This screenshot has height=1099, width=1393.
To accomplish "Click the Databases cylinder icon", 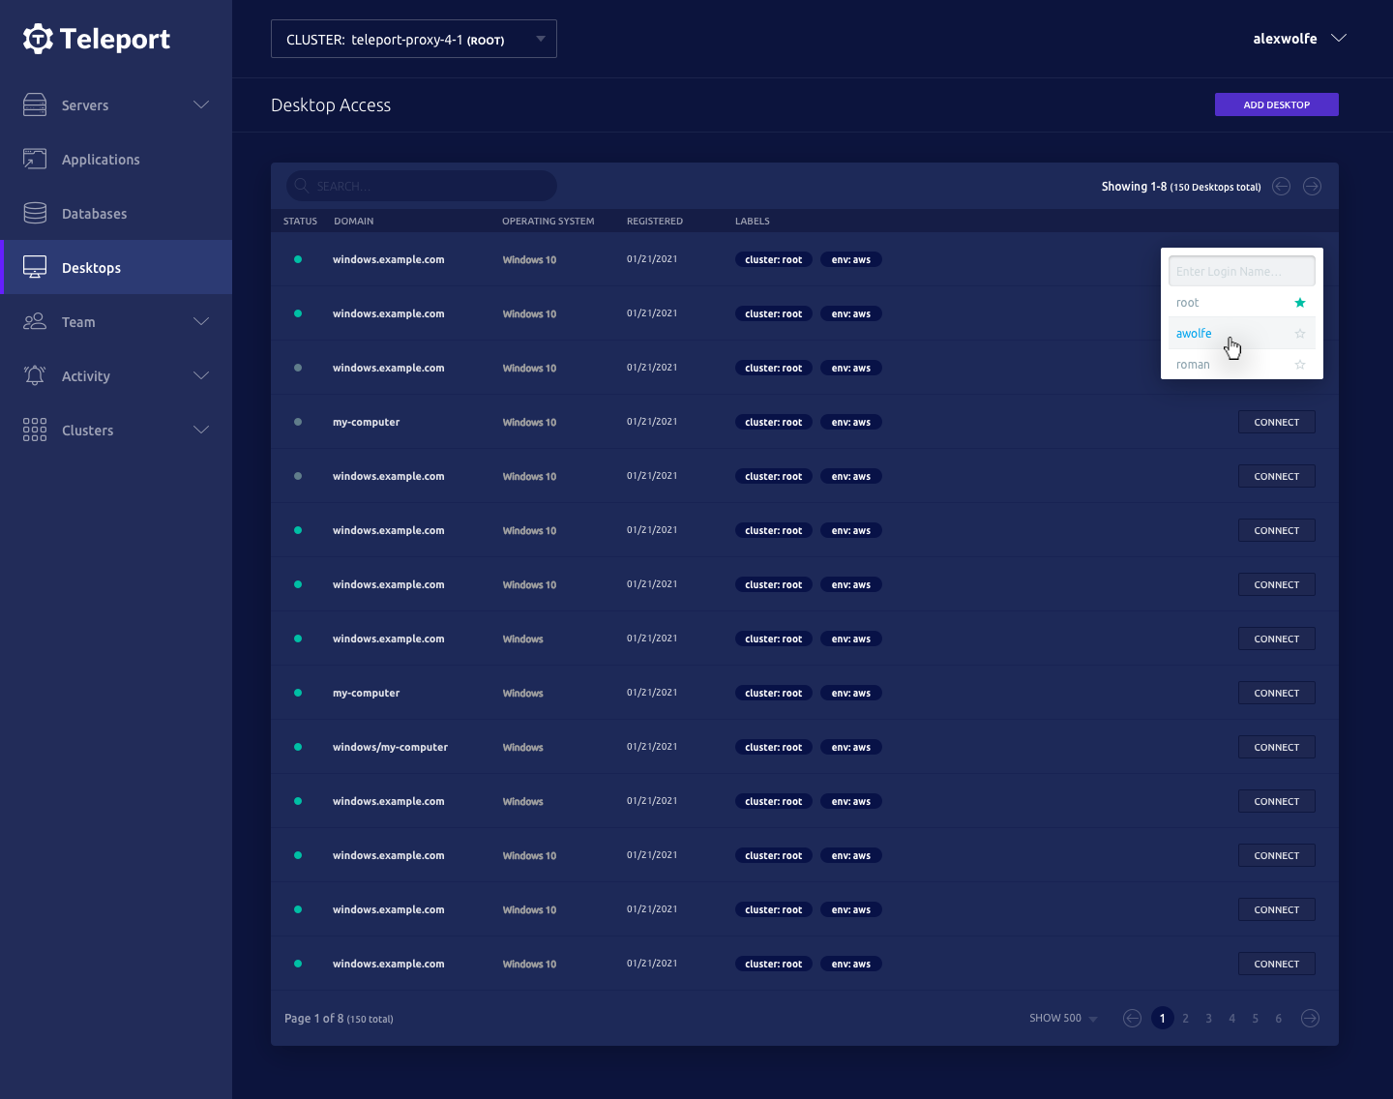I will tap(35, 213).
